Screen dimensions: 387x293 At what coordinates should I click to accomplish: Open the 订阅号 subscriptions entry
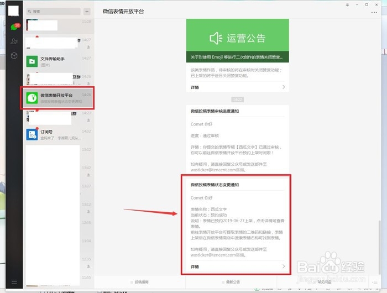click(x=59, y=134)
